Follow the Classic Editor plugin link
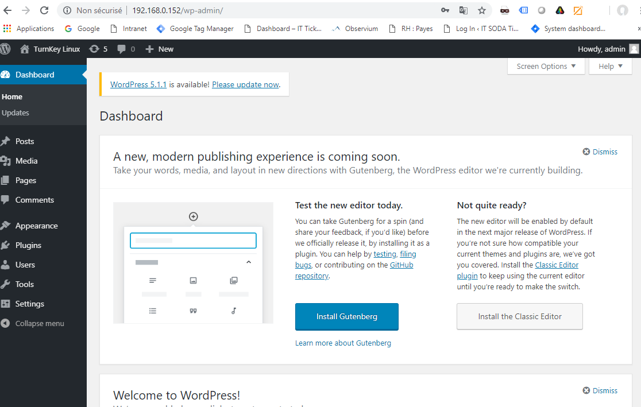 [x=557, y=265]
